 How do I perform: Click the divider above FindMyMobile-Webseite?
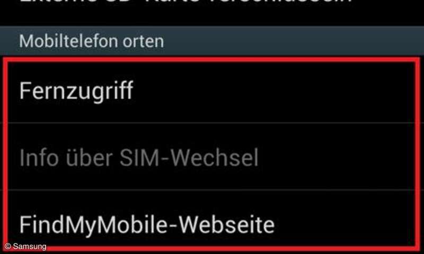(x=212, y=190)
